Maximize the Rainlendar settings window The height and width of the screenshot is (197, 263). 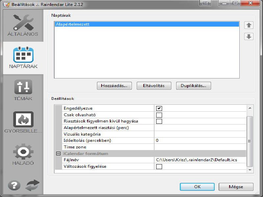(235, 3)
